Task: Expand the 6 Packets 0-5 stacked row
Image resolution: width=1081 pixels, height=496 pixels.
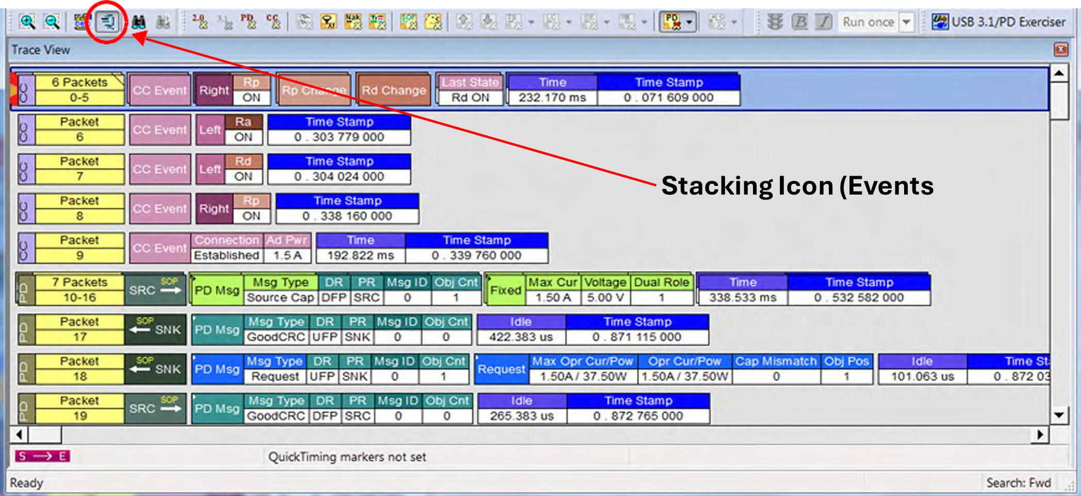Action: pyautogui.click(x=79, y=90)
